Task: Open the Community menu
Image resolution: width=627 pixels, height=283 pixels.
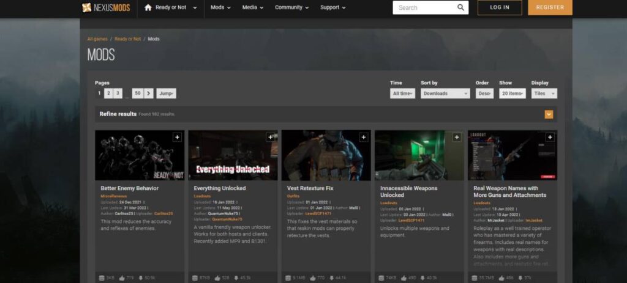Action: coord(291,7)
